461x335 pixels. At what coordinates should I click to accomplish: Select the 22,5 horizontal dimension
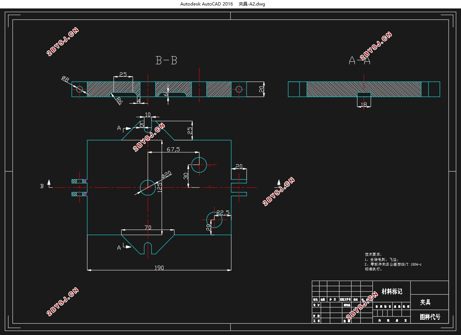click(x=223, y=212)
